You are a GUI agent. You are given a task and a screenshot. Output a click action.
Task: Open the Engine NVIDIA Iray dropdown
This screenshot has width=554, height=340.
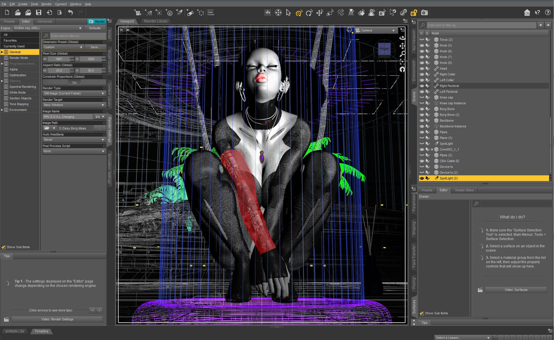click(x=48, y=28)
